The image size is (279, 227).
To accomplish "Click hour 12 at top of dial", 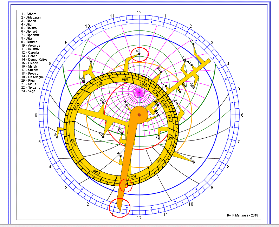I will [139, 13].
